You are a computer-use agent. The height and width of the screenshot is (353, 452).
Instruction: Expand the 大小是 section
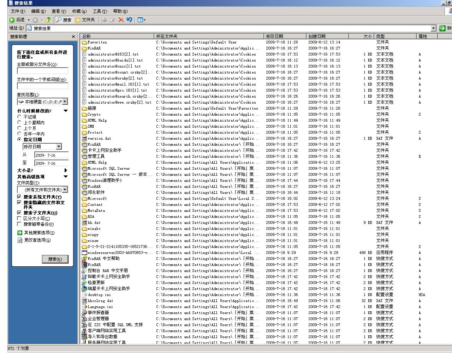(66, 170)
